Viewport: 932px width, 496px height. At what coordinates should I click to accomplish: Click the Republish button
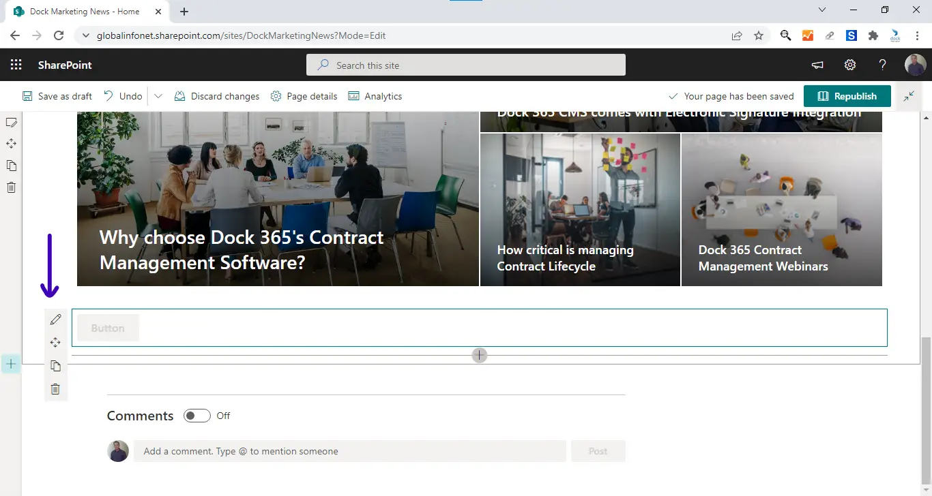click(x=847, y=96)
